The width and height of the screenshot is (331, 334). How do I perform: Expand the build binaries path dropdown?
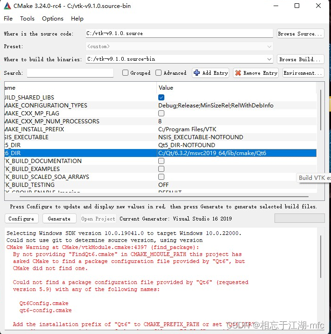[x=269, y=59]
